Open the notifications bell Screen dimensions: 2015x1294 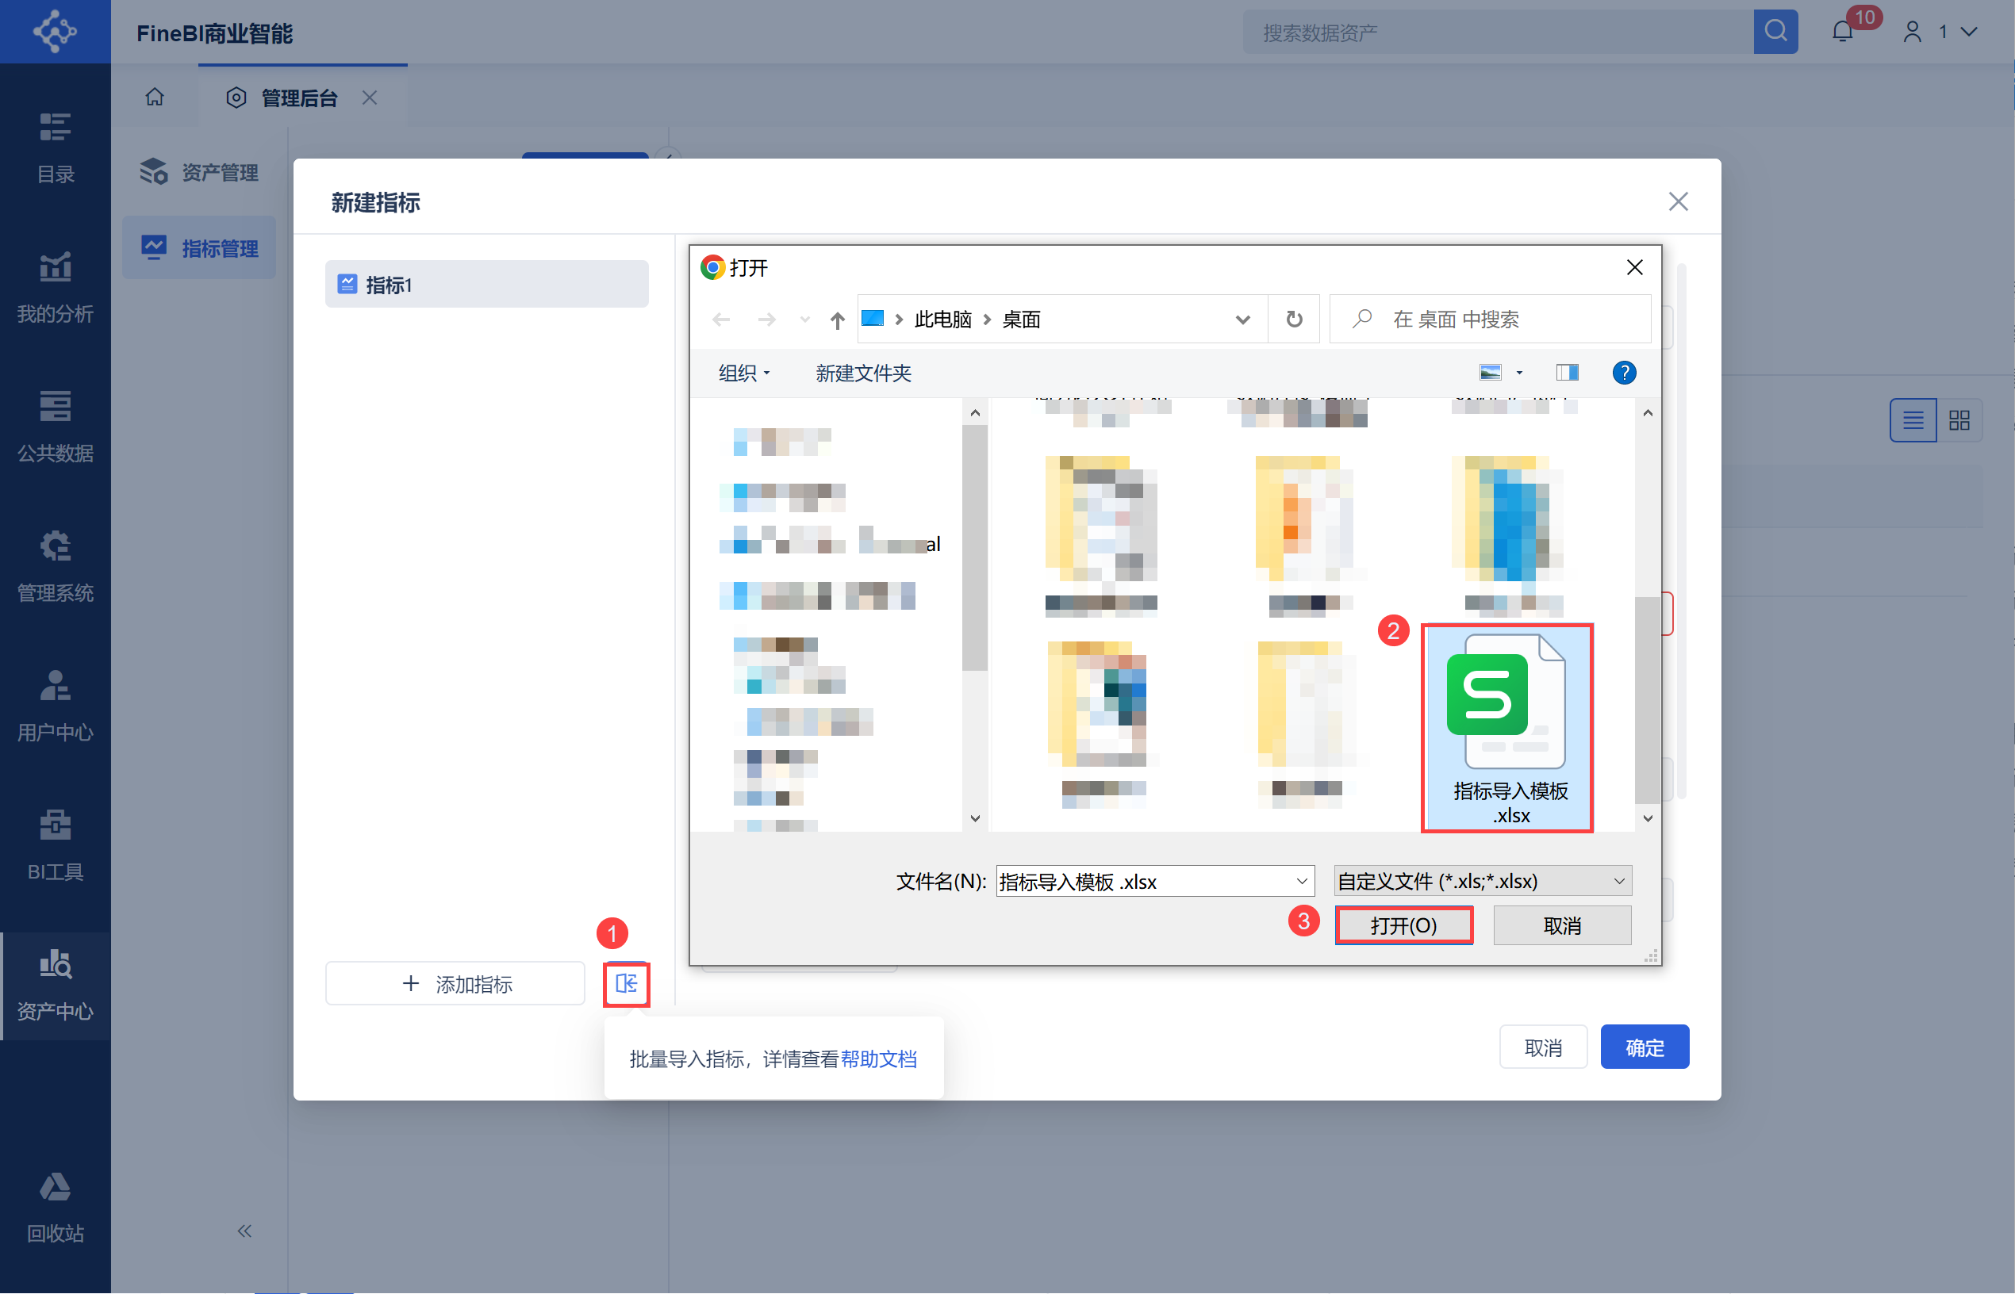tap(1842, 32)
